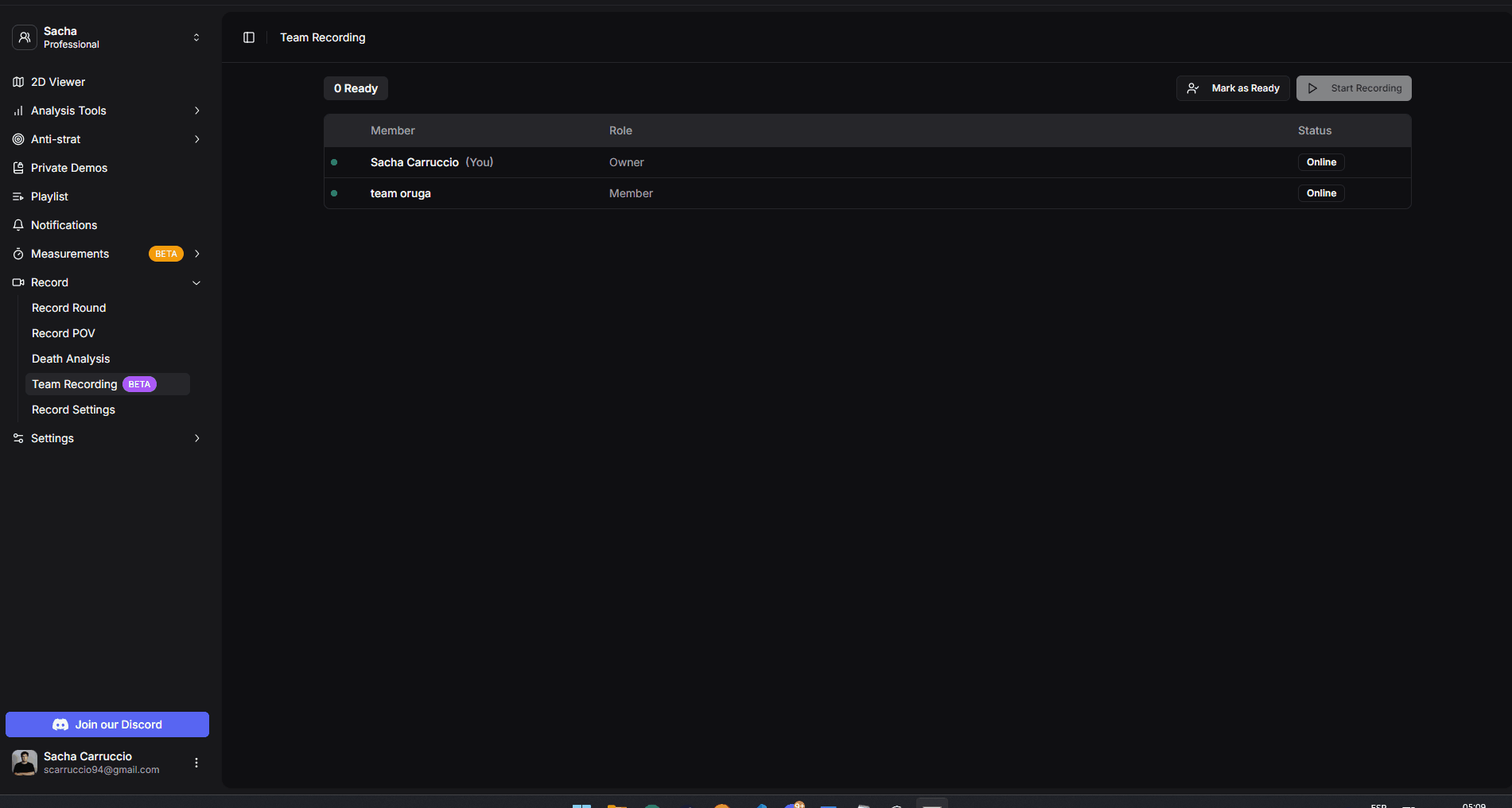The image size is (1512, 808).
Task: Click the Record video camera icon
Action: [18, 282]
